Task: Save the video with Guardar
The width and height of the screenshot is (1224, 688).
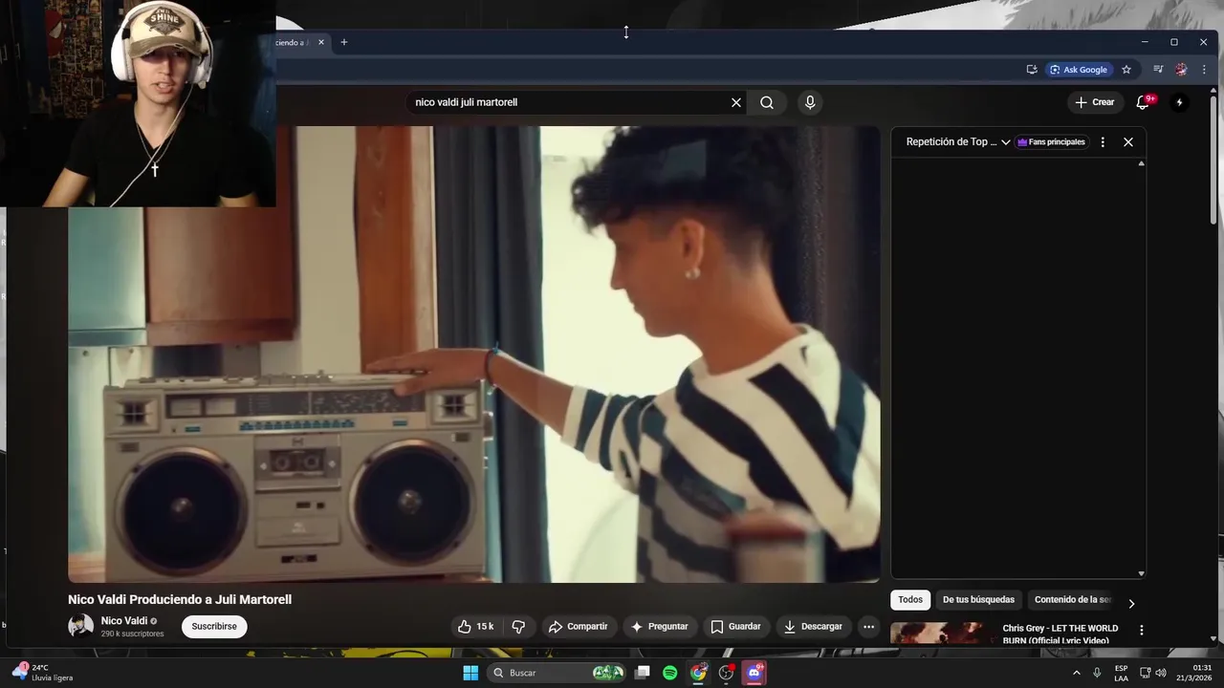Action: pos(735,627)
